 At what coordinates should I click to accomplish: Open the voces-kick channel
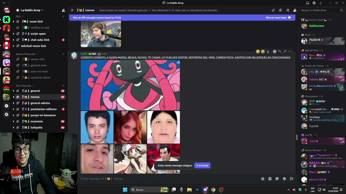40,22
